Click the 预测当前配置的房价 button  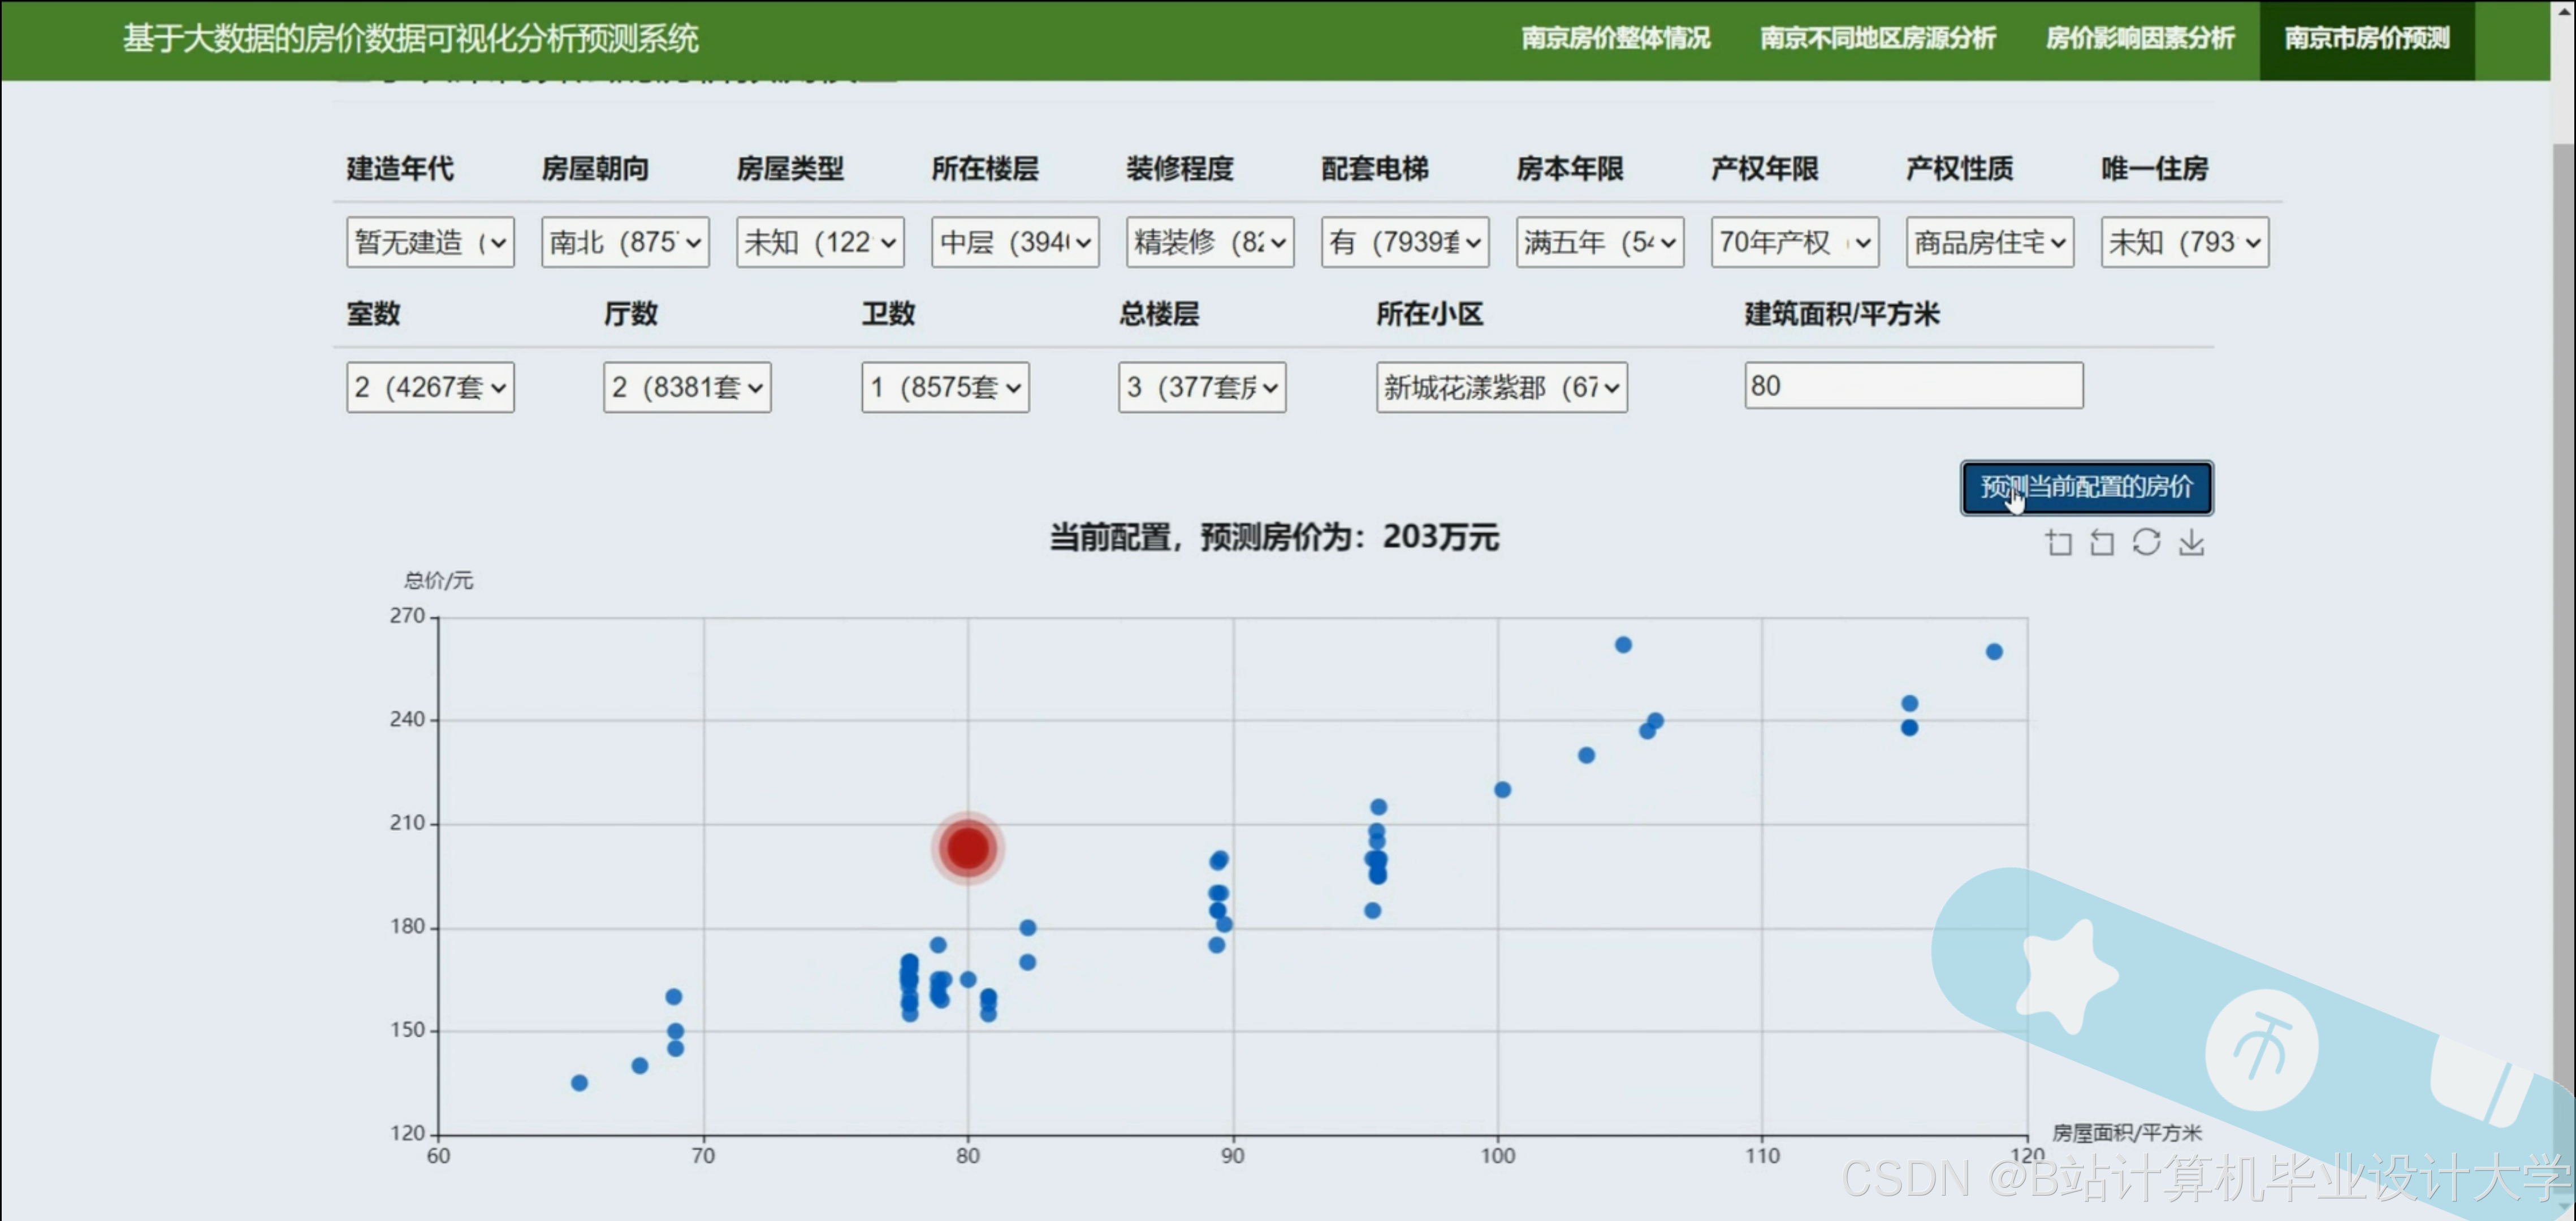coord(2086,488)
